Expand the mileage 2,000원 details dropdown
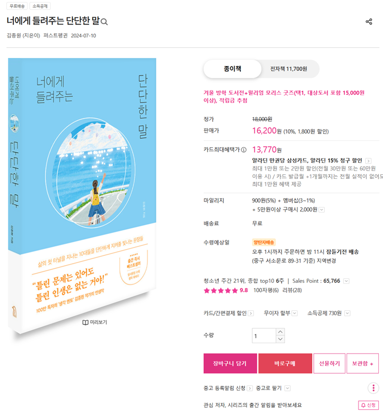Screen dimensions: 383x416 [322, 210]
